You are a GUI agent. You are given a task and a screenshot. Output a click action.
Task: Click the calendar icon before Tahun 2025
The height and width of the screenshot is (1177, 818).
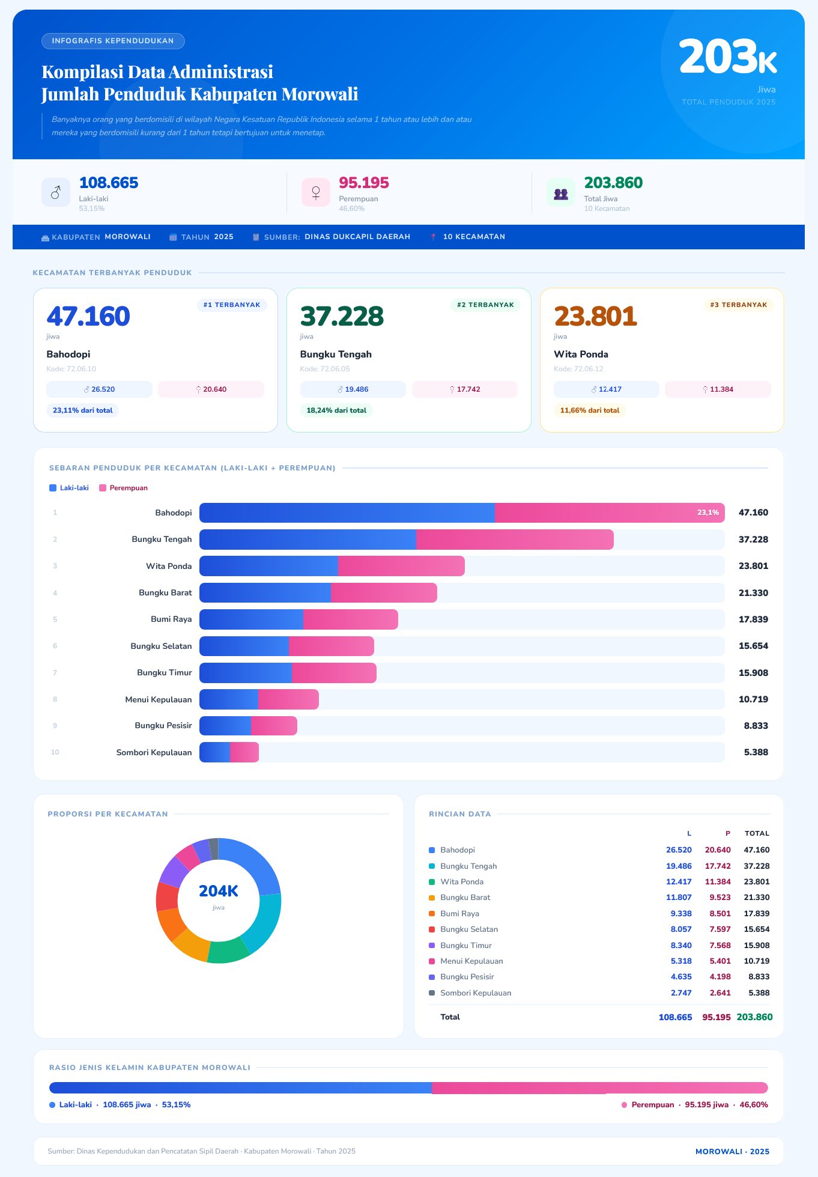coord(173,237)
